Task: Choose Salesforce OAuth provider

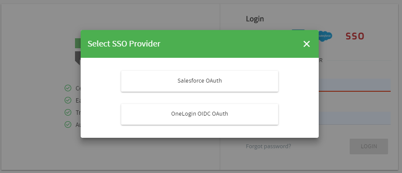Action: pos(199,81)
